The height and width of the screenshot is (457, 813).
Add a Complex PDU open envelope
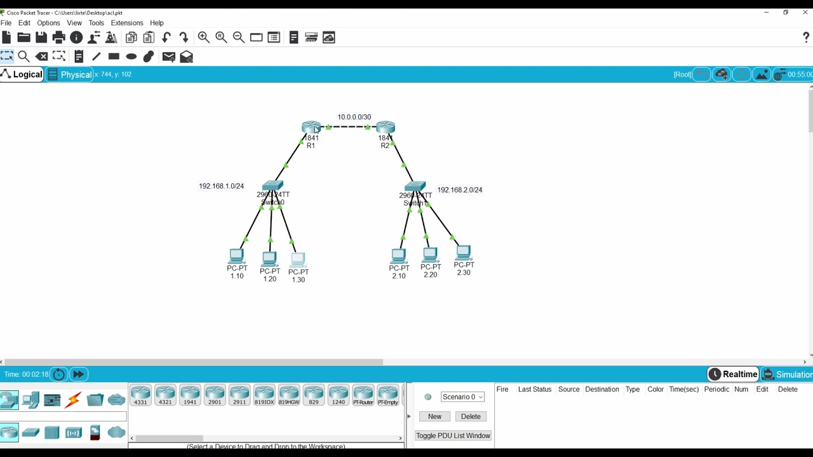(186, 56)
